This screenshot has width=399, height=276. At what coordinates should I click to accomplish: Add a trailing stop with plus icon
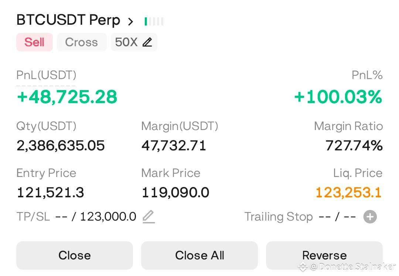tap(370, 217)
